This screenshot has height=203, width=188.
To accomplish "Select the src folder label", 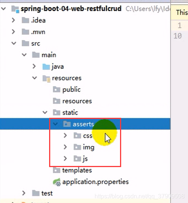I will coord(35,43).
